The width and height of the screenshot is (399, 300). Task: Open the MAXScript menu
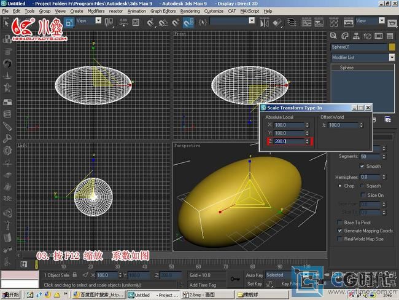click(x=249, y=11)
